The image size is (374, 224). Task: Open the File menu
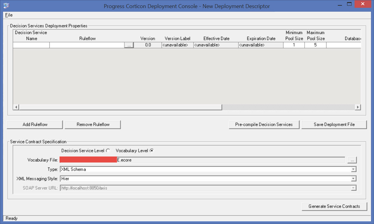tap(9, 15)
